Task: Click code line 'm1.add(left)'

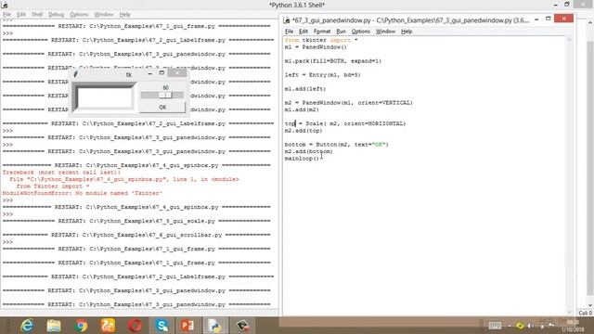Action: tap(305, 89)
